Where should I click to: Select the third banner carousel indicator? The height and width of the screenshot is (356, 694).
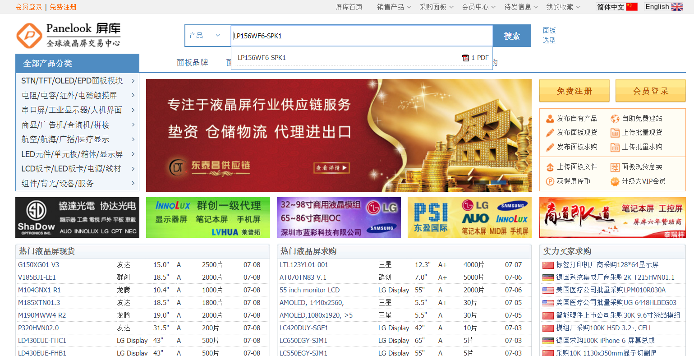point(499,183)
